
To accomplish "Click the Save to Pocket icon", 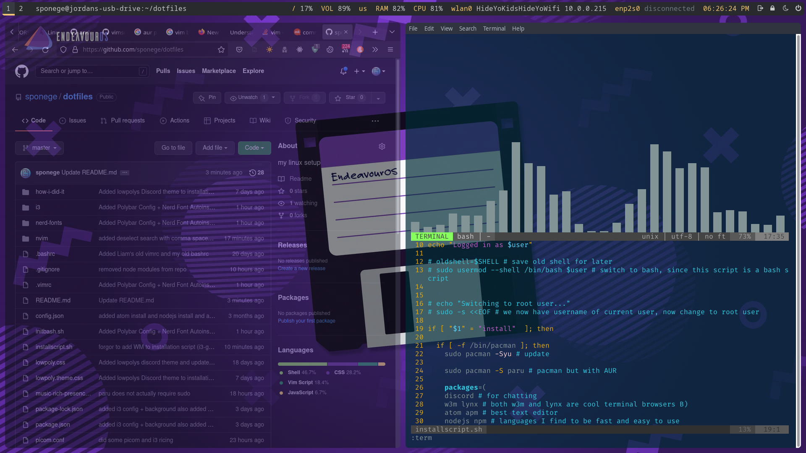I will point(239,49).
